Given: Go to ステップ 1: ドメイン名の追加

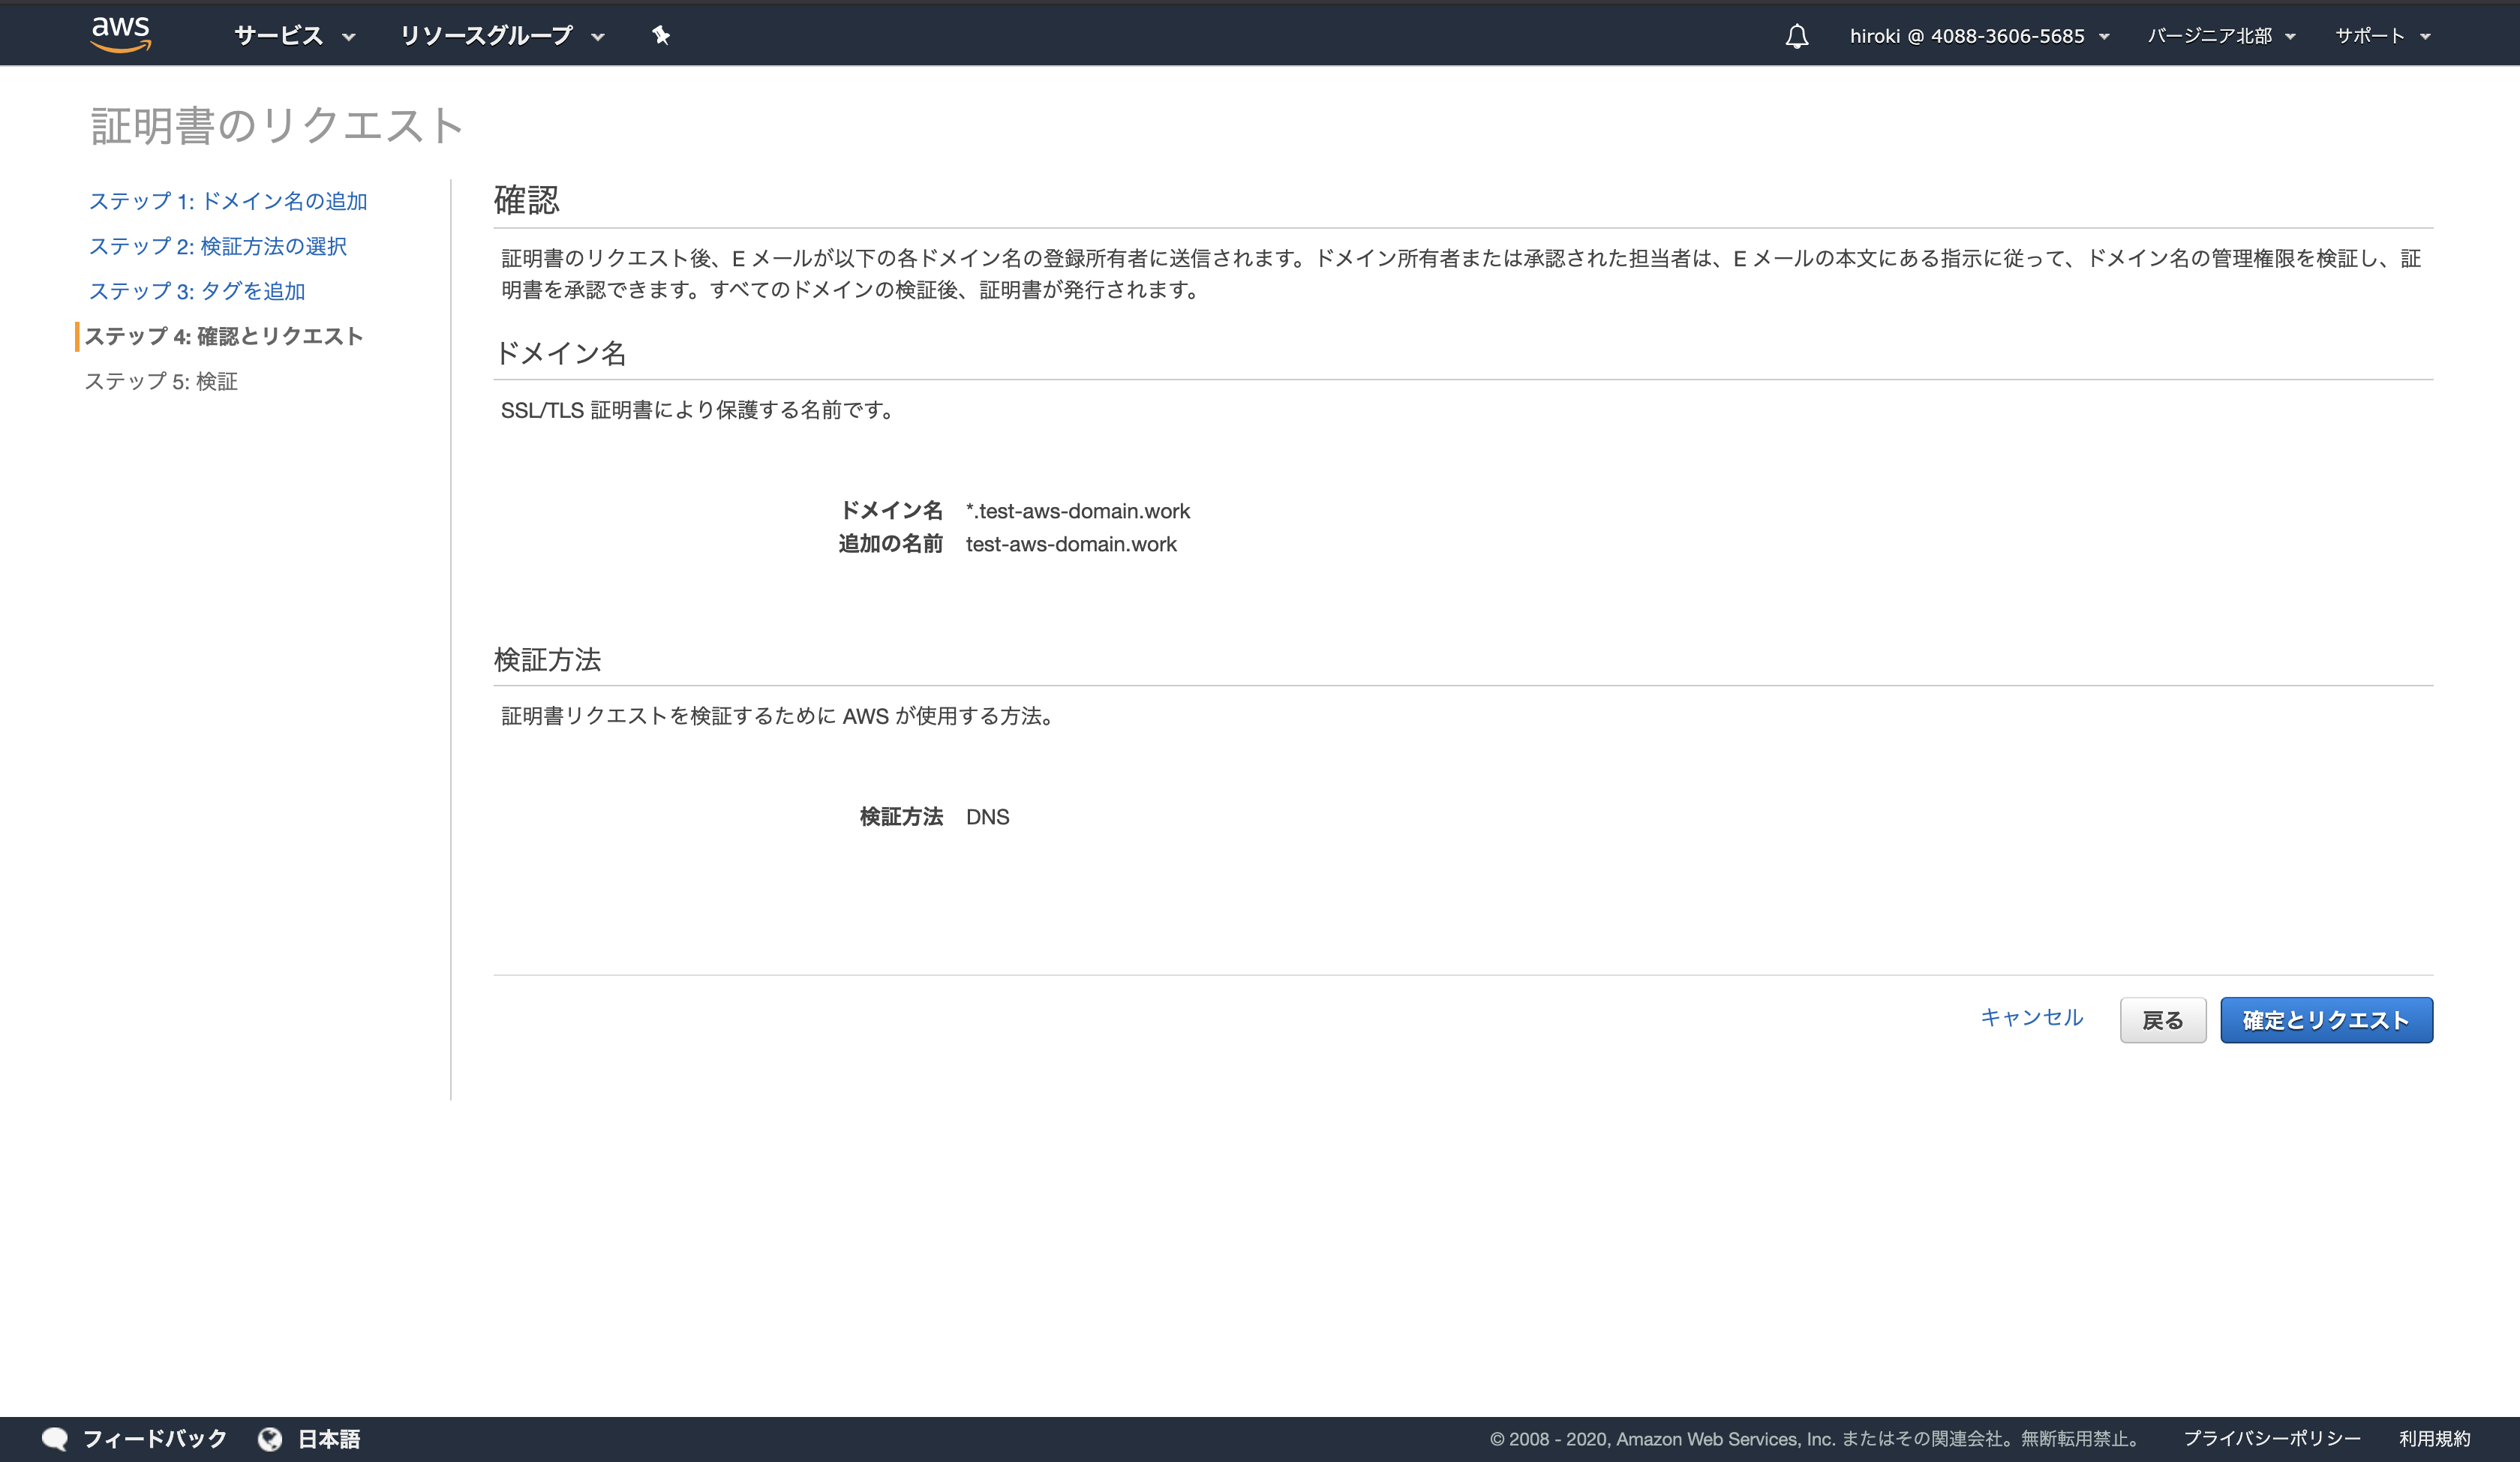Looking at the screenshot, I should (228, 201).
